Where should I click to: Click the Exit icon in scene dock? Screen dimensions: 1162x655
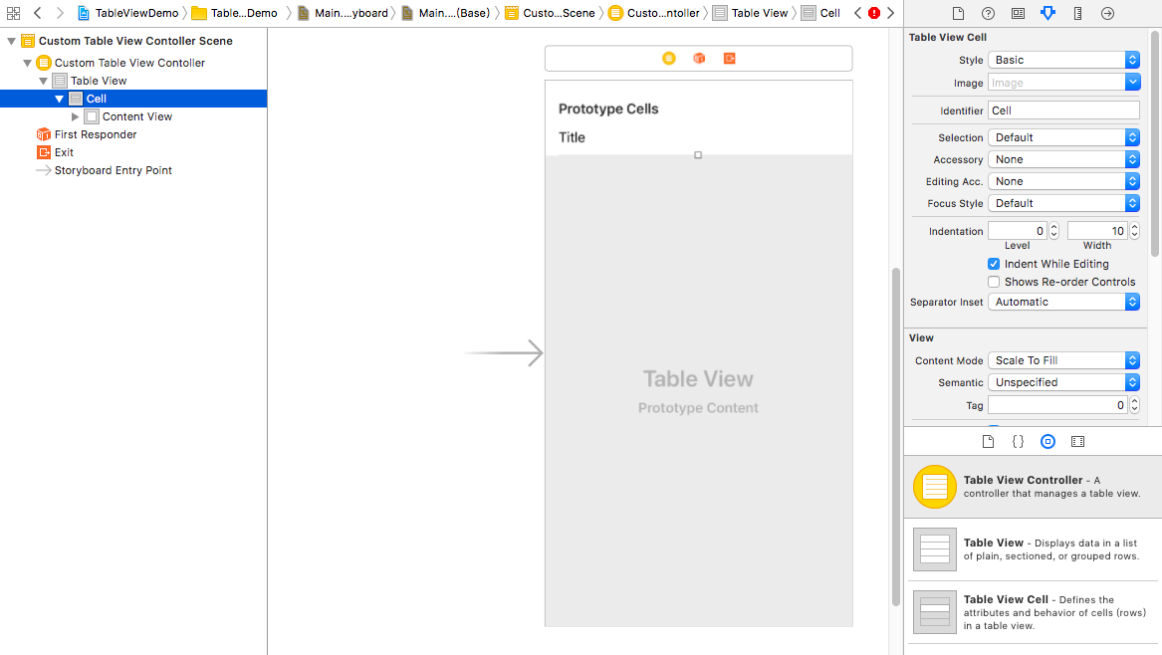pos(729,58)
